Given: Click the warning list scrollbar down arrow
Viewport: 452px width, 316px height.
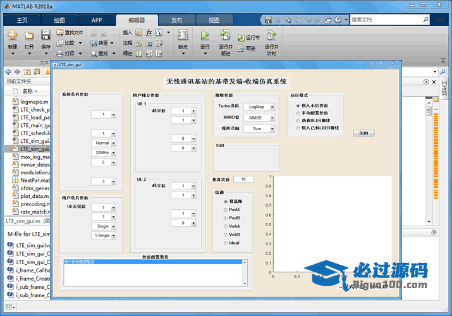Looking at the screenshot, I should [x=245, y=284].
